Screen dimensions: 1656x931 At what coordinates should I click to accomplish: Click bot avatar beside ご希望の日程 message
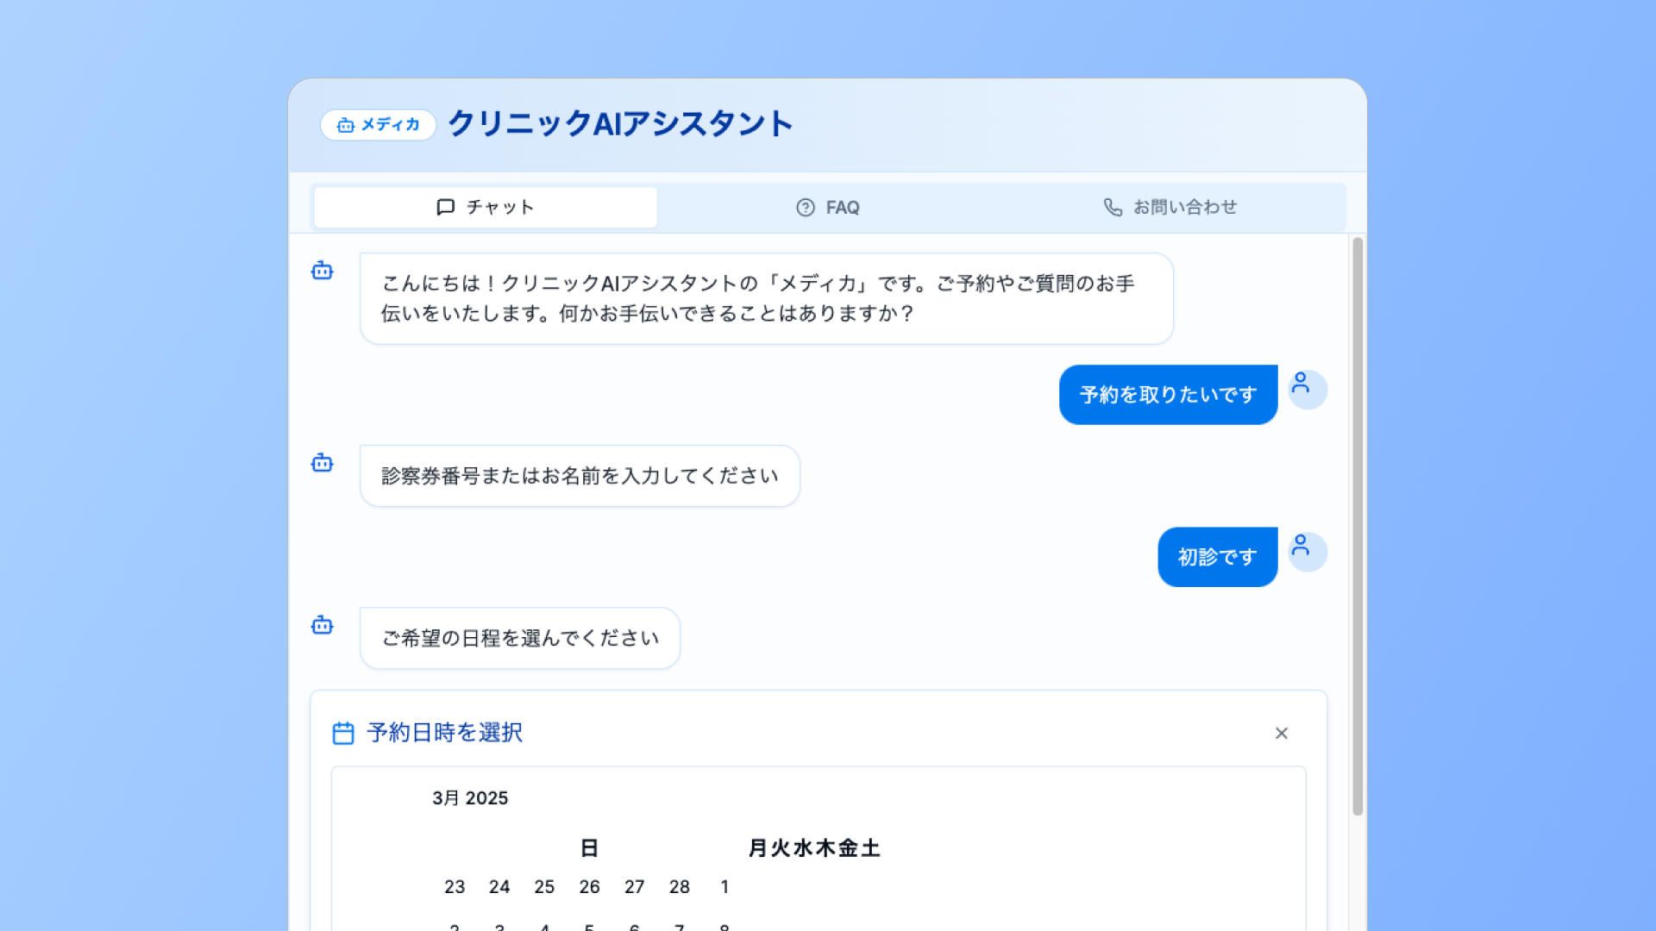pyautogui.click(x=322, y=625)
